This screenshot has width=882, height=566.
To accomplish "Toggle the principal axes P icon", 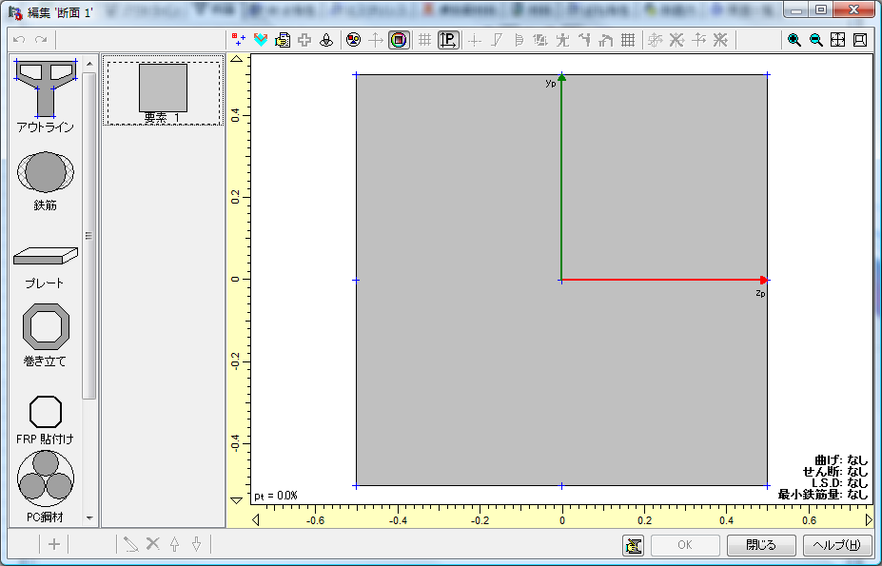I will pyautogui.click(x=448, y=40).
